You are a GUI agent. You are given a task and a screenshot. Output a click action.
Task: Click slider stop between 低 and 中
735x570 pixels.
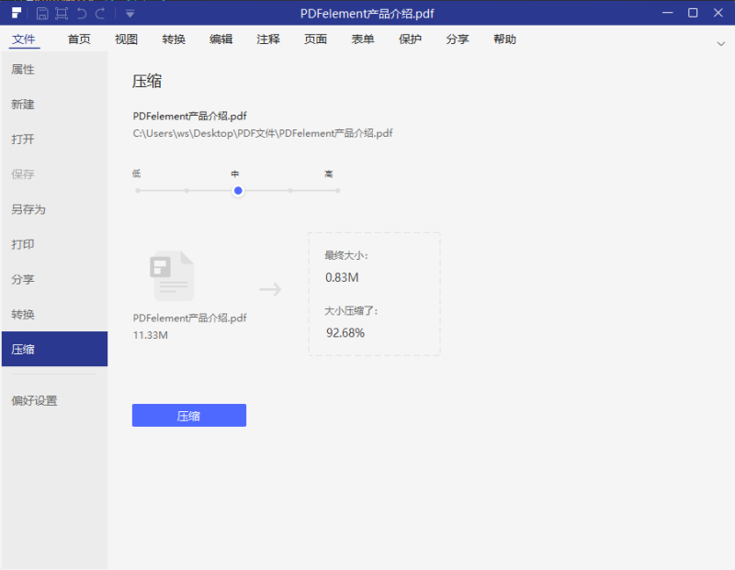click(x=187, y=191)
